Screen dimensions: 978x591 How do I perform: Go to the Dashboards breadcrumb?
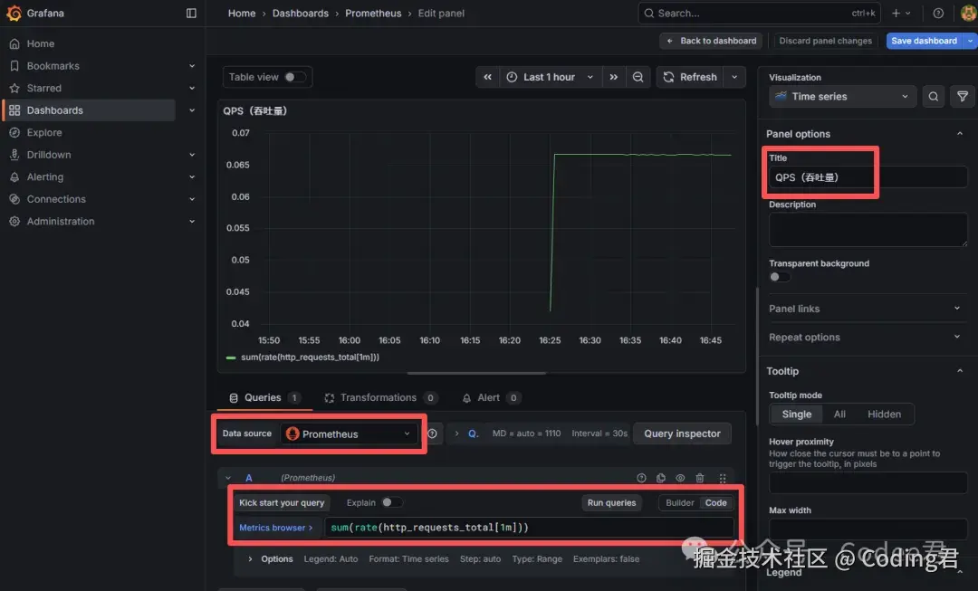pos(300,13)
